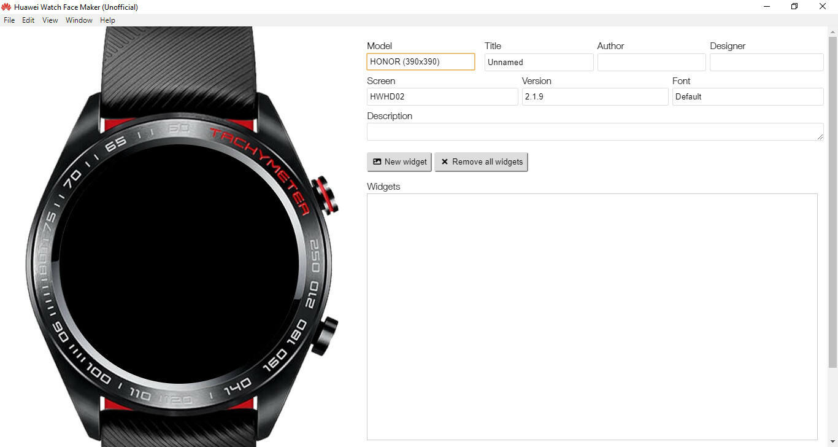Click into the Author input field
The height and width of the screenshot is (447, 838).
(652, 62)
